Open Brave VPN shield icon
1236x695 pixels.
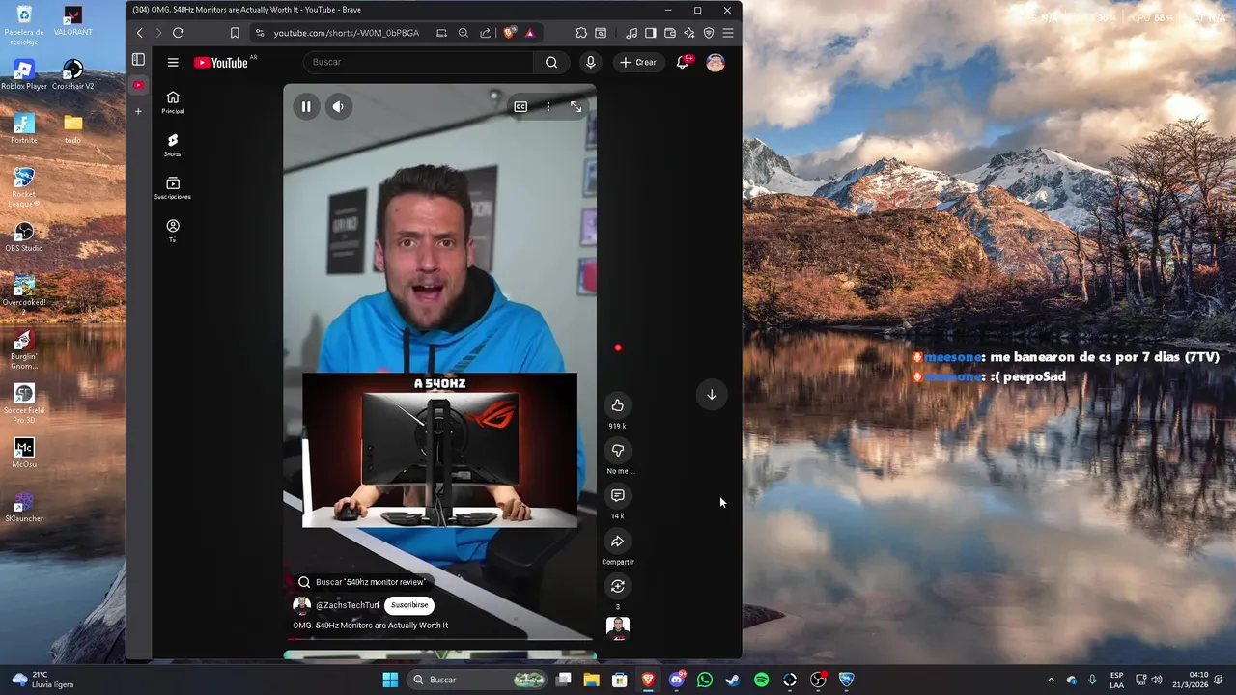click(x=709, y=33)
